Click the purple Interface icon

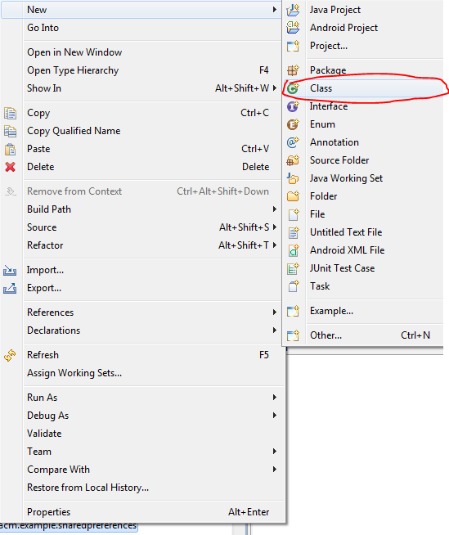(293, 106)
